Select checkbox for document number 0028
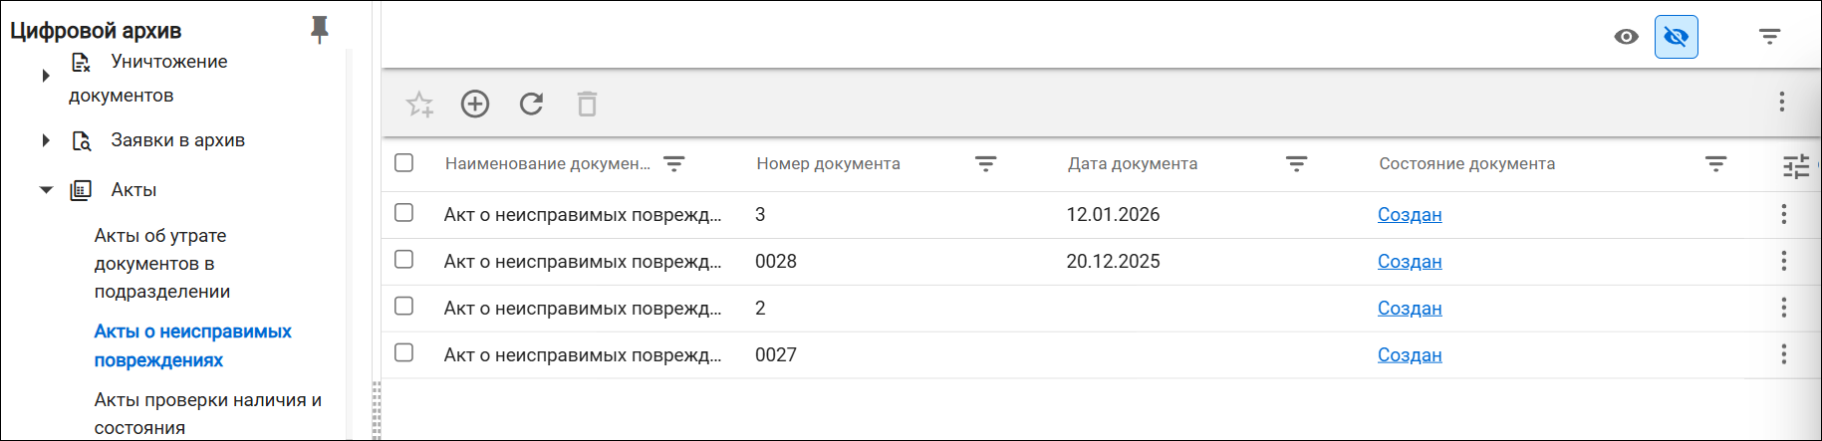Viewport: 1822px width, 441px height. [403, 259]
